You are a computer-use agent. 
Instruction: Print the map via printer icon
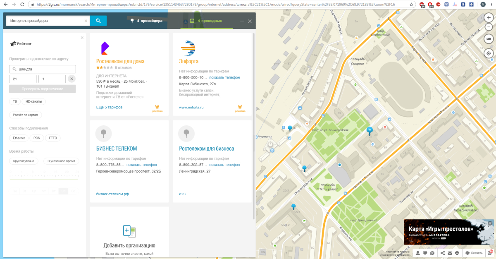click(457, 253)
